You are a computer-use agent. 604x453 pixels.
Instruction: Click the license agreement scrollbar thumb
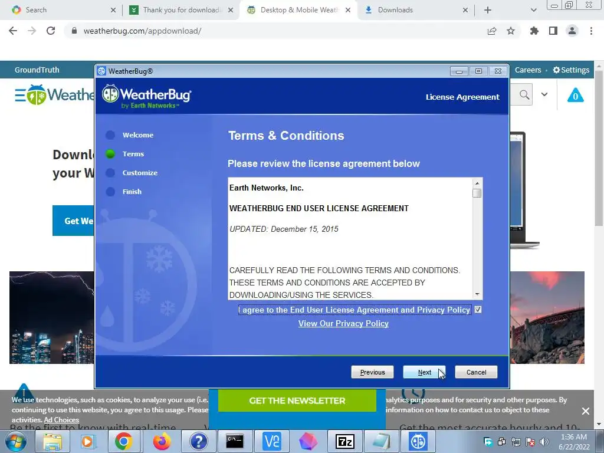477,193
